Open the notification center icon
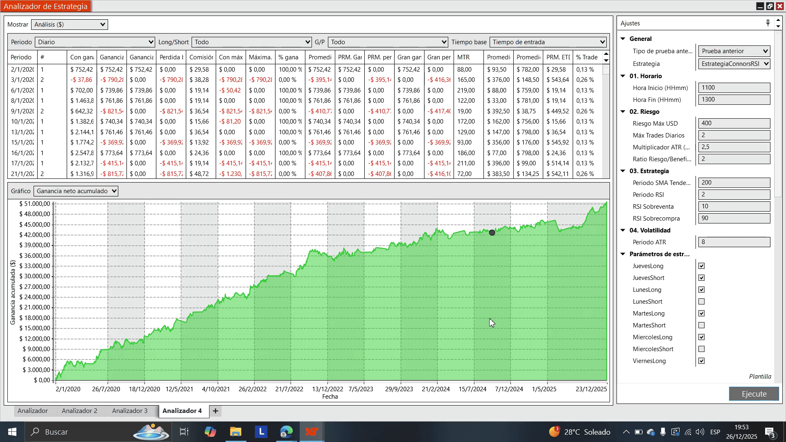This screenshot has height=442, width=786. tap(770, 432)
